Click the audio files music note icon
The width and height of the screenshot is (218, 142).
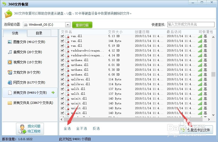[x=10, y=52]
